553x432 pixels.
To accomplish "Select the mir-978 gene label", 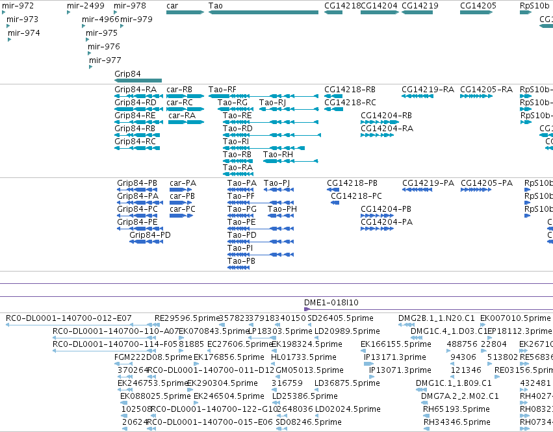I will 130,6.
